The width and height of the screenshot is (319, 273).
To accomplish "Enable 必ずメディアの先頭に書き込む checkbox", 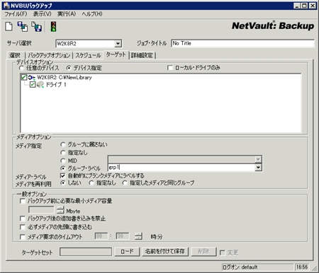I will pos(23,227).
